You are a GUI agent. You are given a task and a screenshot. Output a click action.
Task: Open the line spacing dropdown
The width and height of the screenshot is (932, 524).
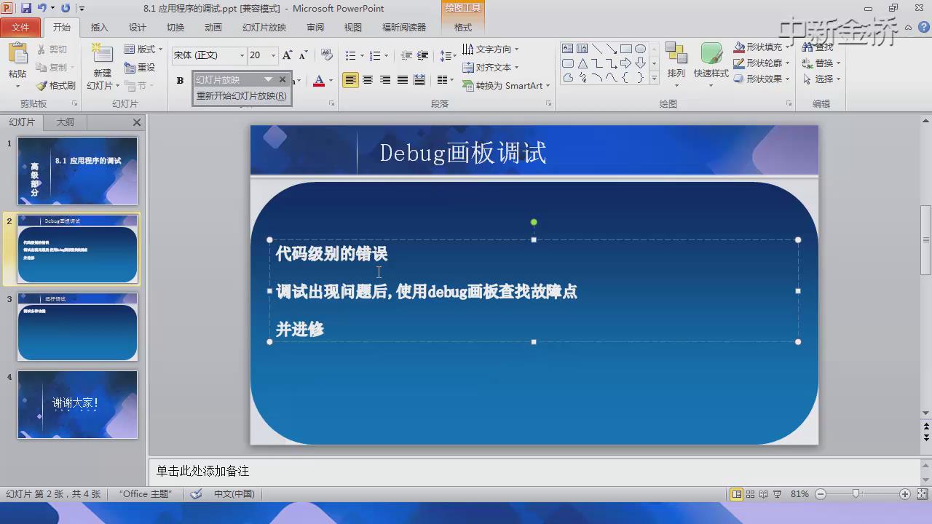448,55
